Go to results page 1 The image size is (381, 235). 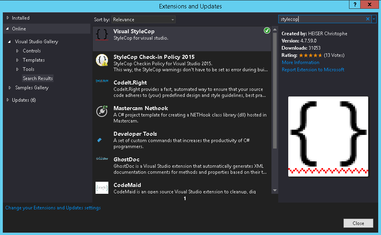pos(185,199)
